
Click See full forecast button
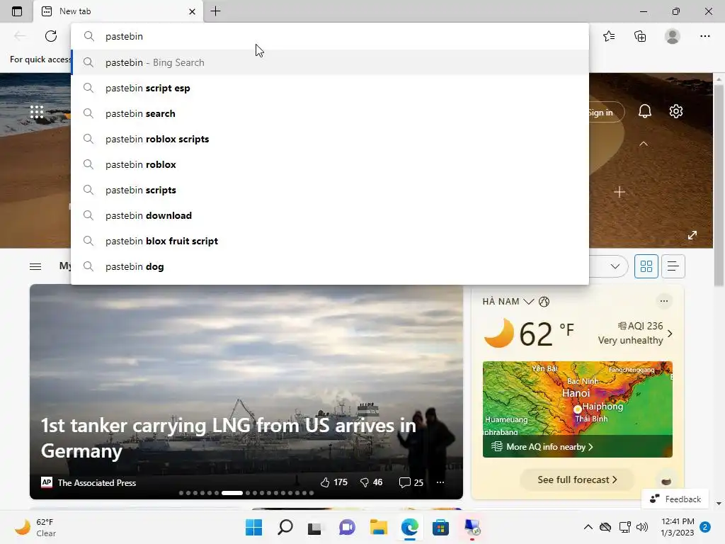(577, 480)
